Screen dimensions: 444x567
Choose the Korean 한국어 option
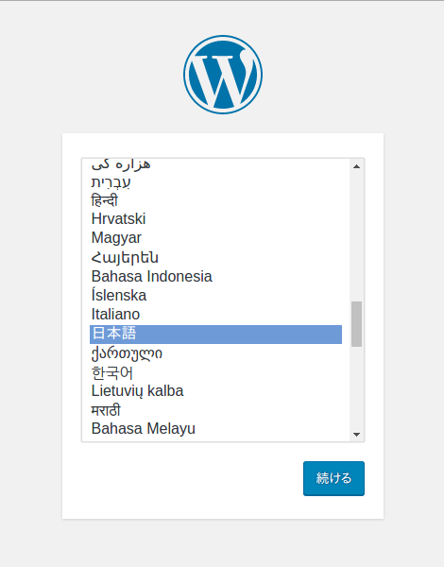(215, 372)
